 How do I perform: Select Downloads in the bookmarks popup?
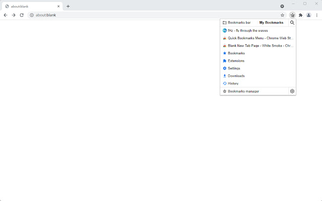tap(236, 76)
